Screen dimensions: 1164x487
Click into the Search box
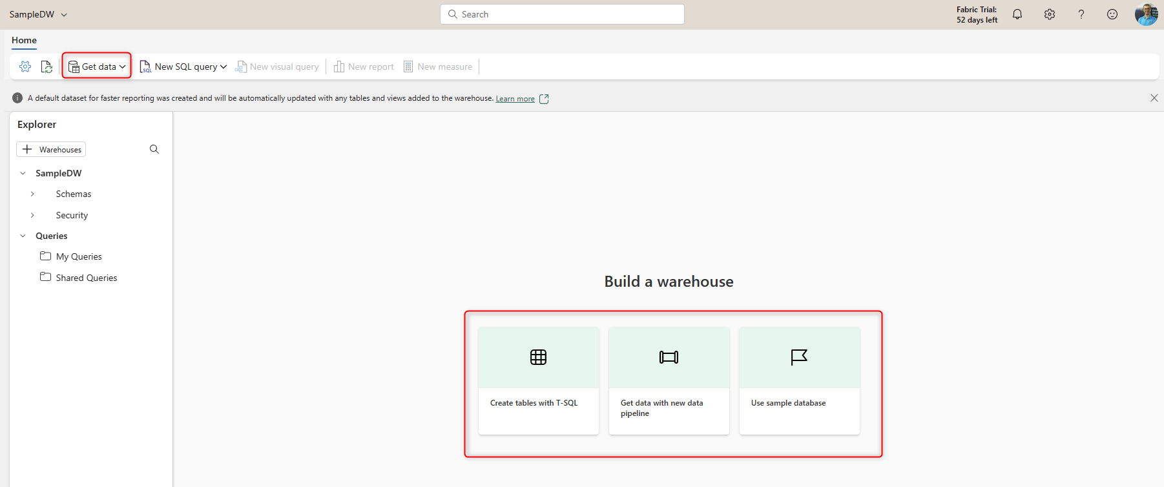562,14
